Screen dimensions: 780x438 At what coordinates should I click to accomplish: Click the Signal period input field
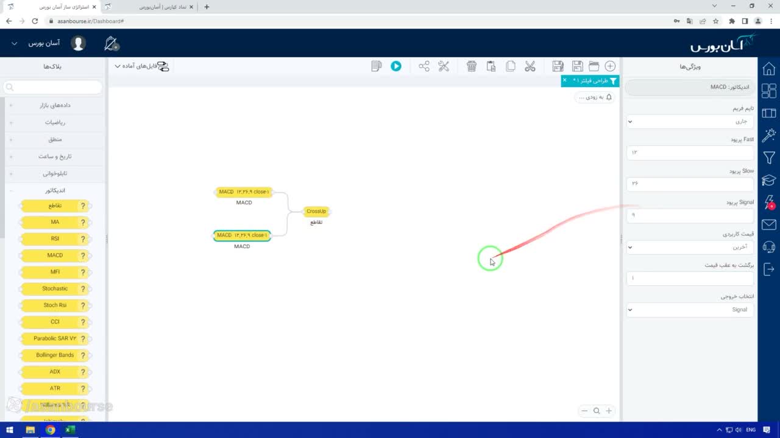coord(690,215)
